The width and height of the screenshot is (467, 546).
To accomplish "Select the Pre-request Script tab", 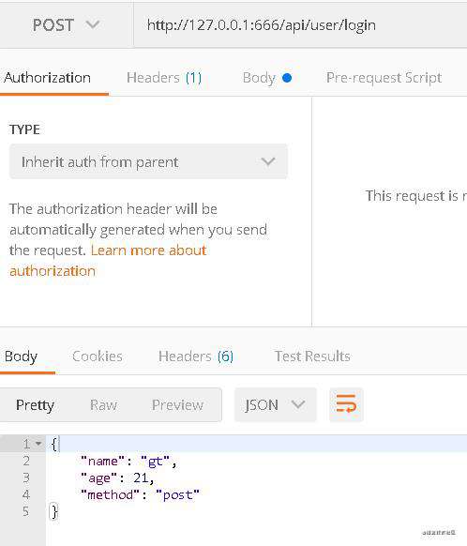I will click(384, 78).
